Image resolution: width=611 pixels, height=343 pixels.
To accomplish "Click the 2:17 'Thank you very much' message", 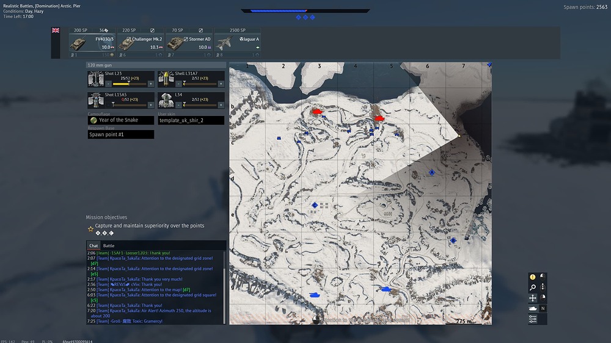I will click(134, 279).
